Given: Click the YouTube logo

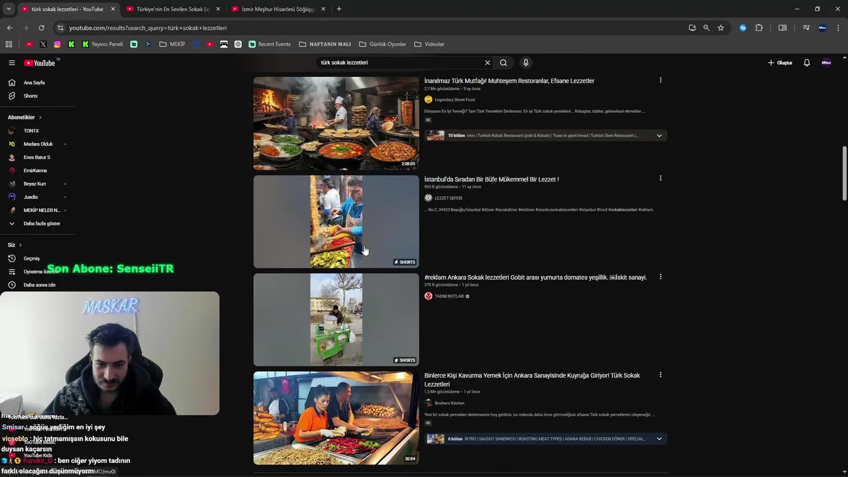Looking at the screenshot, I should point(40,63).
